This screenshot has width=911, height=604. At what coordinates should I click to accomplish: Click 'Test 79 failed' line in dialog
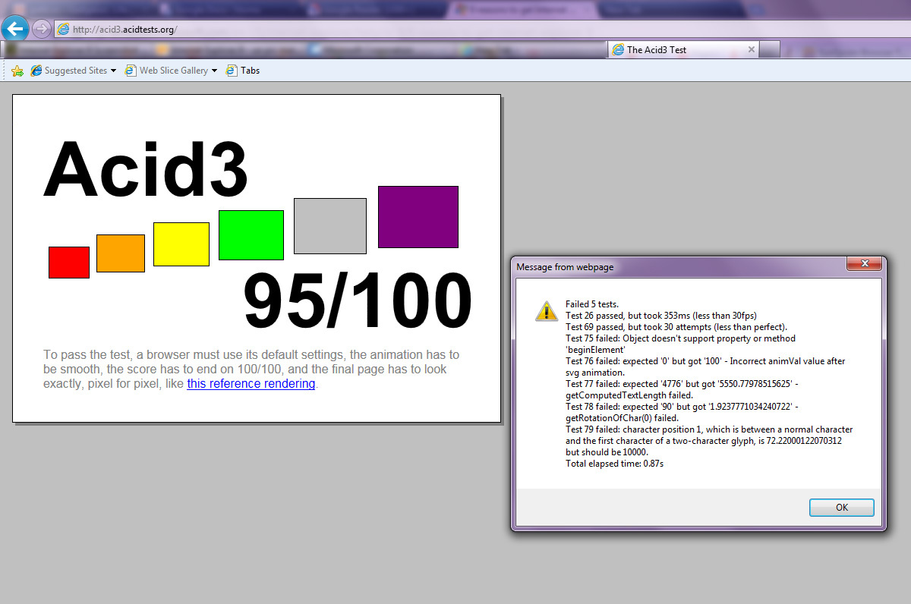[x=709, y=440]
